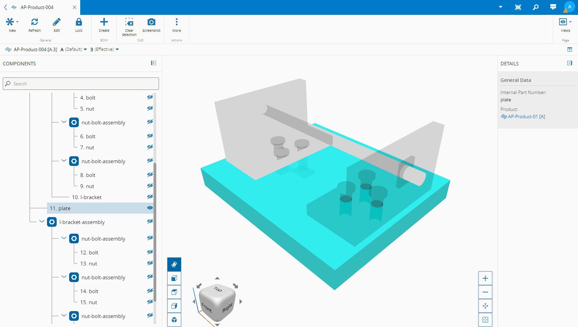Toggle visibility of 15. nut

[150, 302]
